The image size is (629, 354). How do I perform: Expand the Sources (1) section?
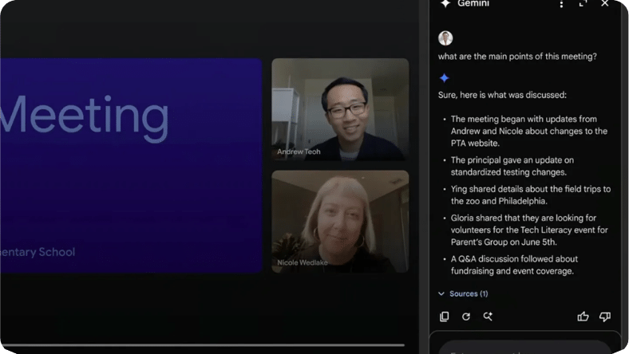click(x=463, y=294)
